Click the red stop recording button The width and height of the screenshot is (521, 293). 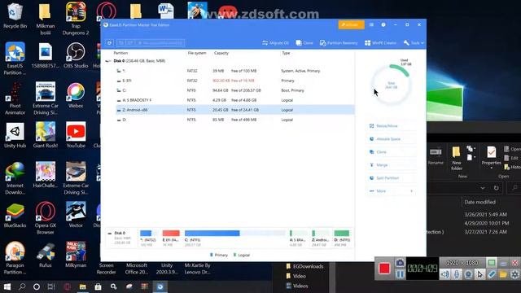pos(384,269)
